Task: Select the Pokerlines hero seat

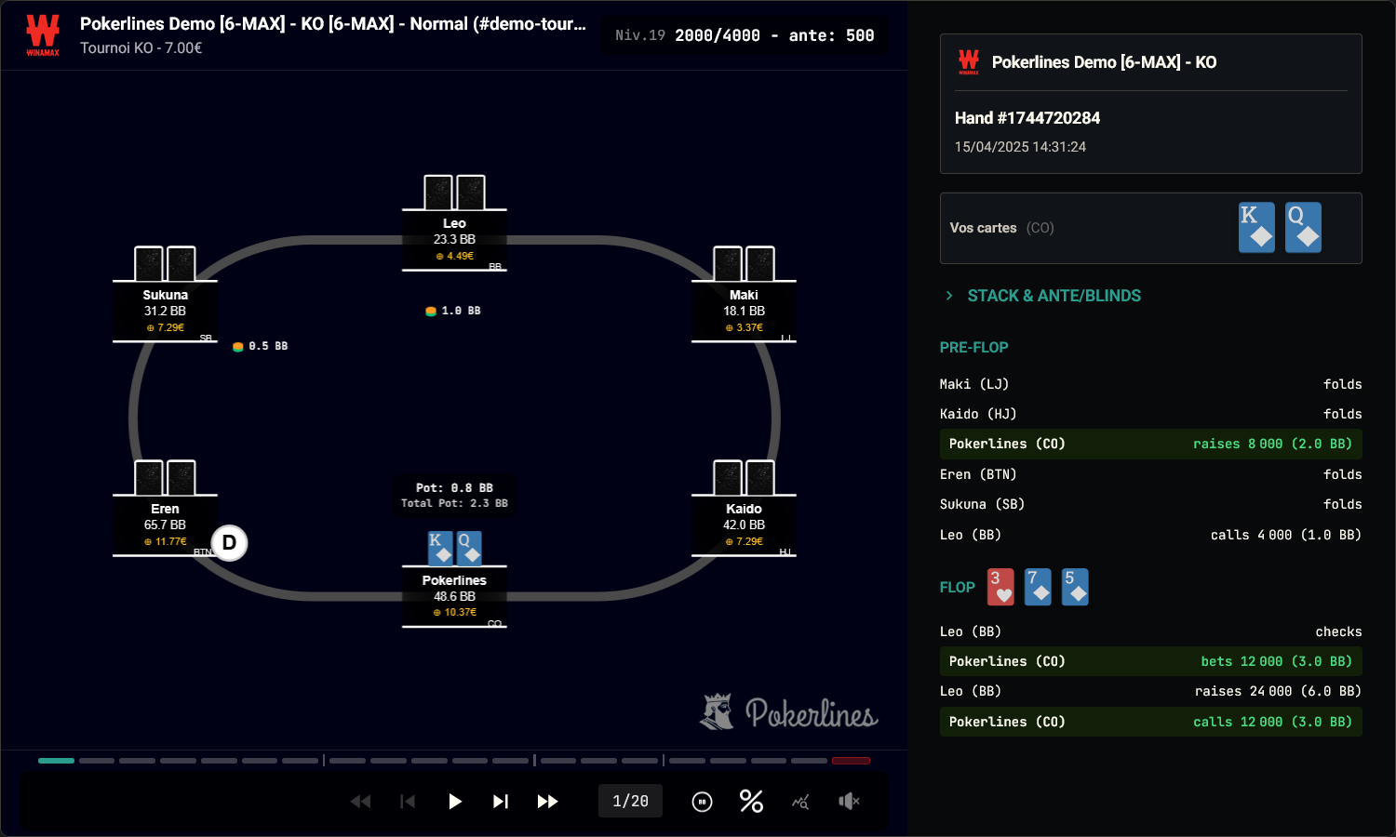Action: tap(454, 596)
